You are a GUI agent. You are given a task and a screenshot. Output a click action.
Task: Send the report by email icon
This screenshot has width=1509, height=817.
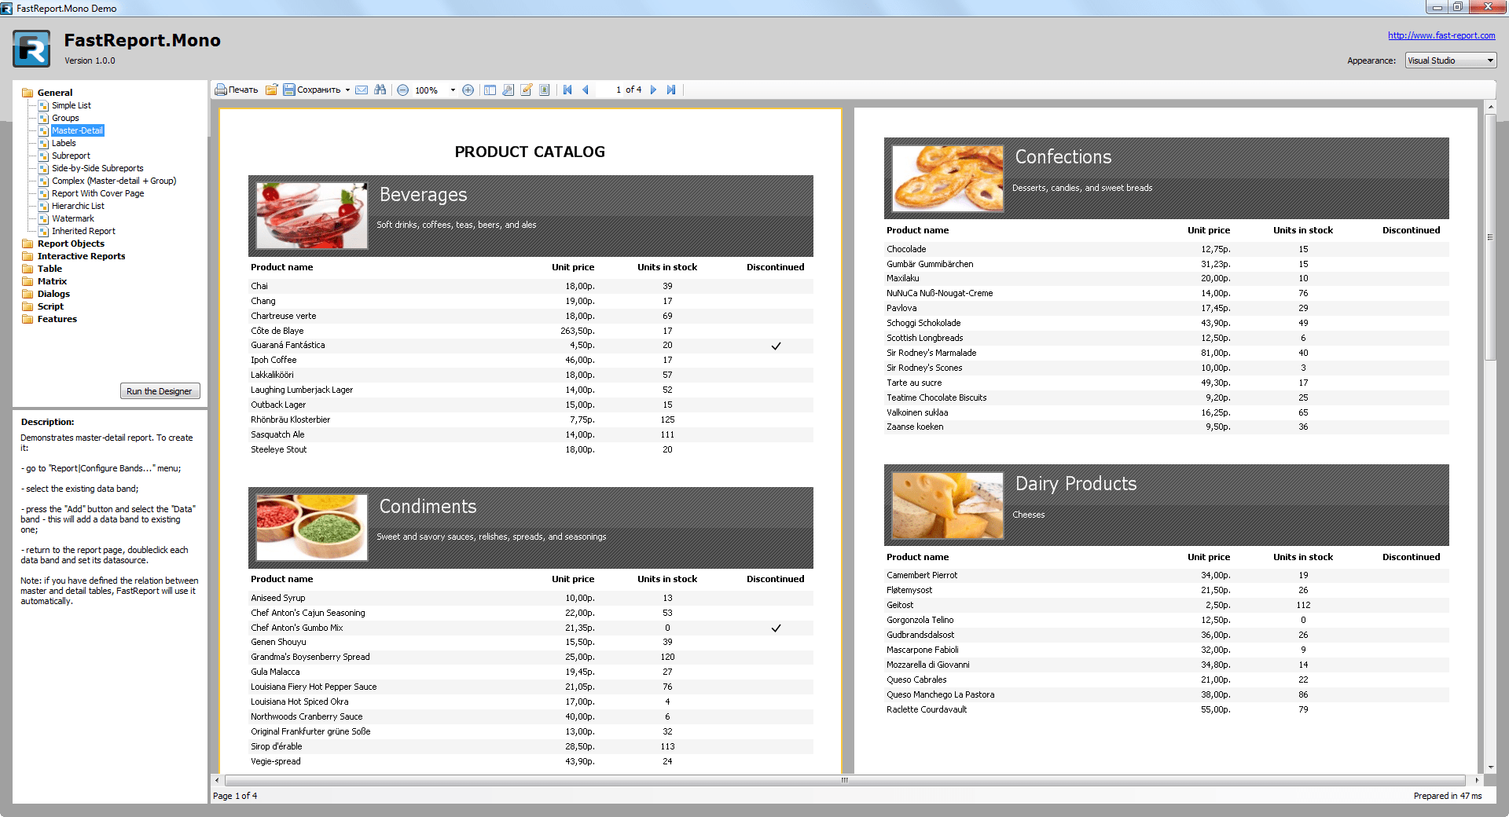(362, 90)
